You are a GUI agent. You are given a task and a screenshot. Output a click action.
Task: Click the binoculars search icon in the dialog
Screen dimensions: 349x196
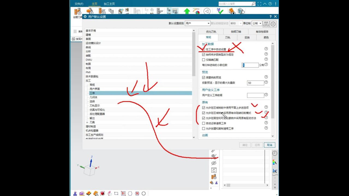[266, 24]
